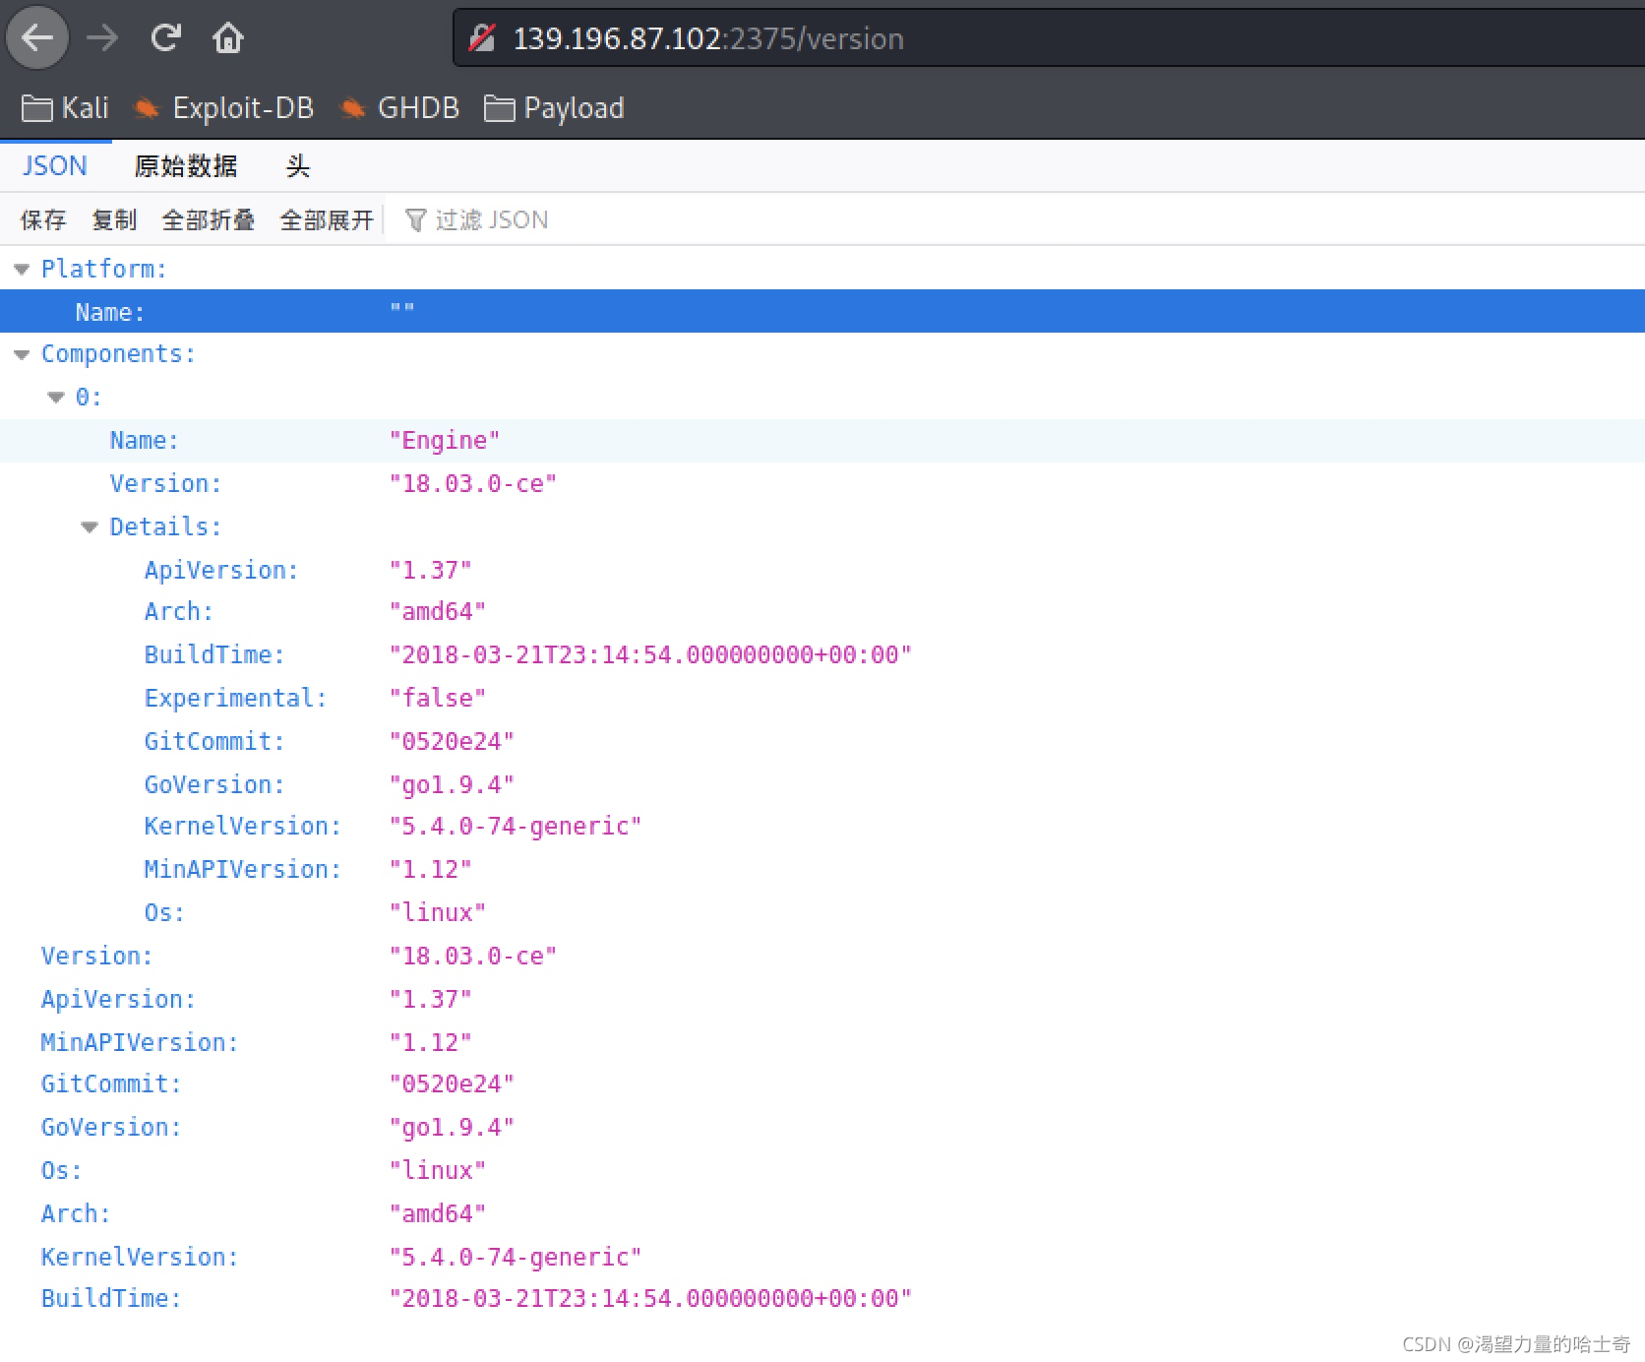Click the Details GitCommit key label

(214, 741)
